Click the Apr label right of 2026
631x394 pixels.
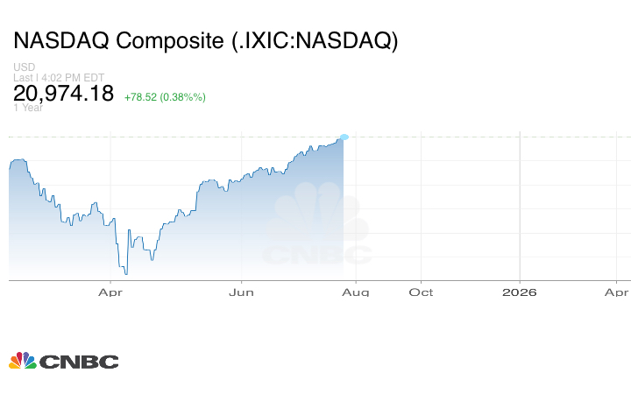coord(618,292)
